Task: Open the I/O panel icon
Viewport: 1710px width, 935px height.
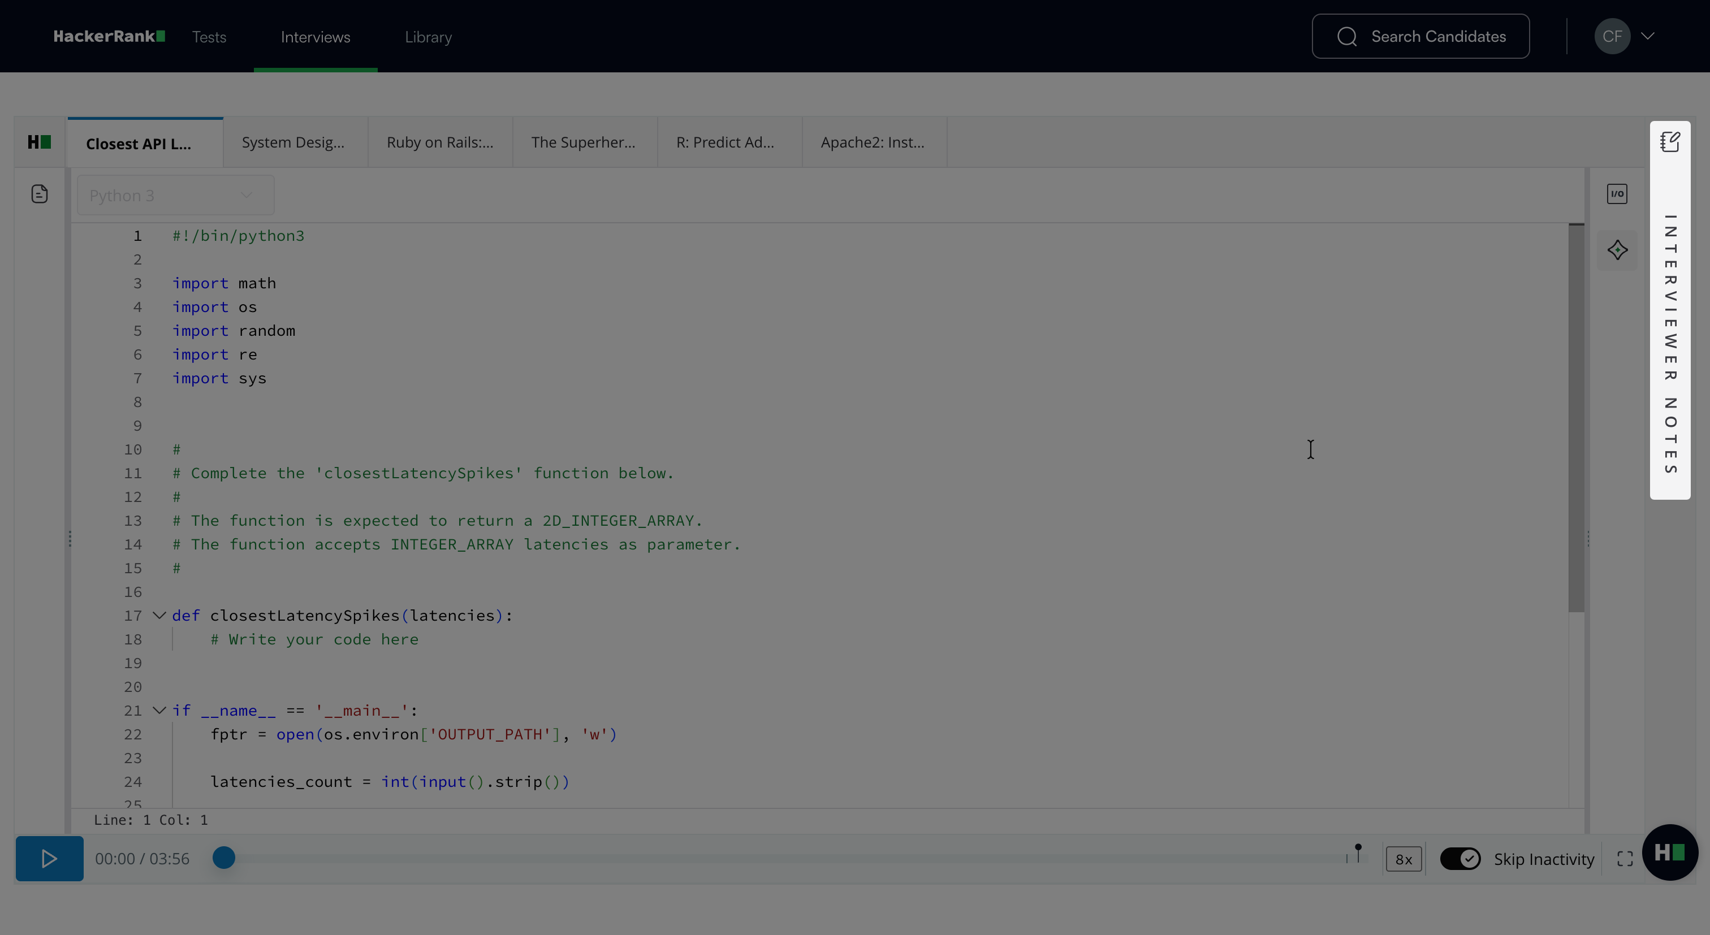Action: 1617,194
